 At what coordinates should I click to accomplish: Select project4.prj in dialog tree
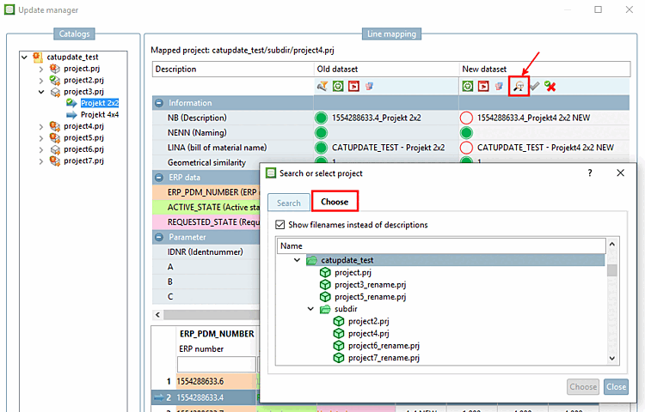[x=369, y=333]
